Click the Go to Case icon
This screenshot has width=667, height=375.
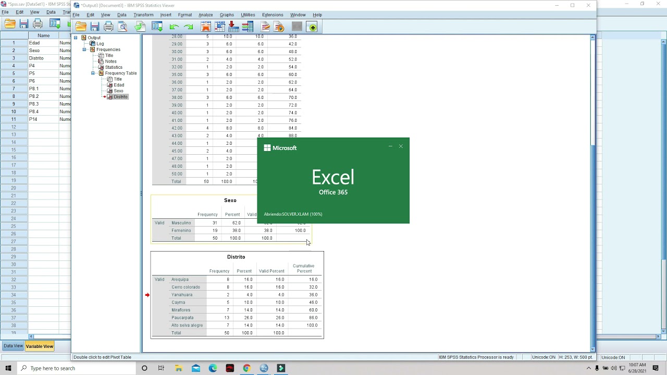coord(219,27)
